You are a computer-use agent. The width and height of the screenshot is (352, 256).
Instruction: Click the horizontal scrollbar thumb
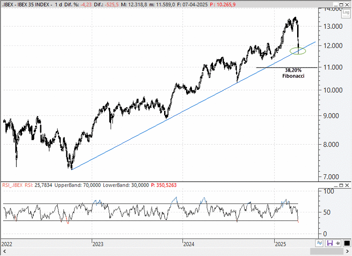[x=327, y=251]
